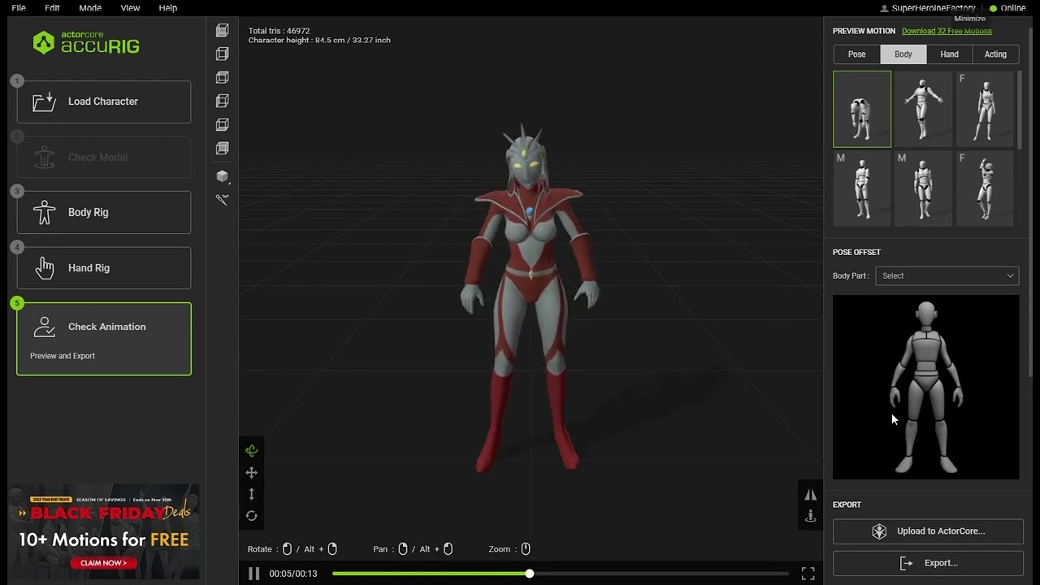Expand the Body Part Select dropdown

click(947, 275)
